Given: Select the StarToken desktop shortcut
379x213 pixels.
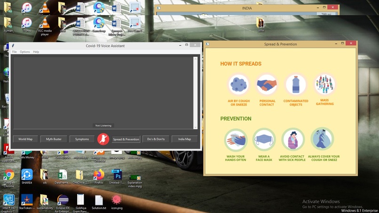Looking at the screenshot, I should [27, 202].
